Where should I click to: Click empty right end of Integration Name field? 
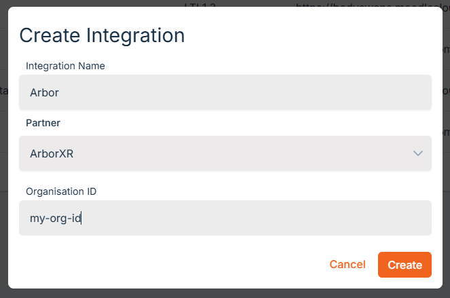pos(380,92)
